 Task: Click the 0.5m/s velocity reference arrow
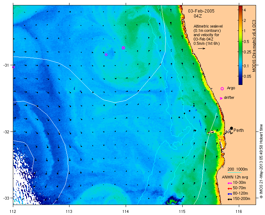202,48
